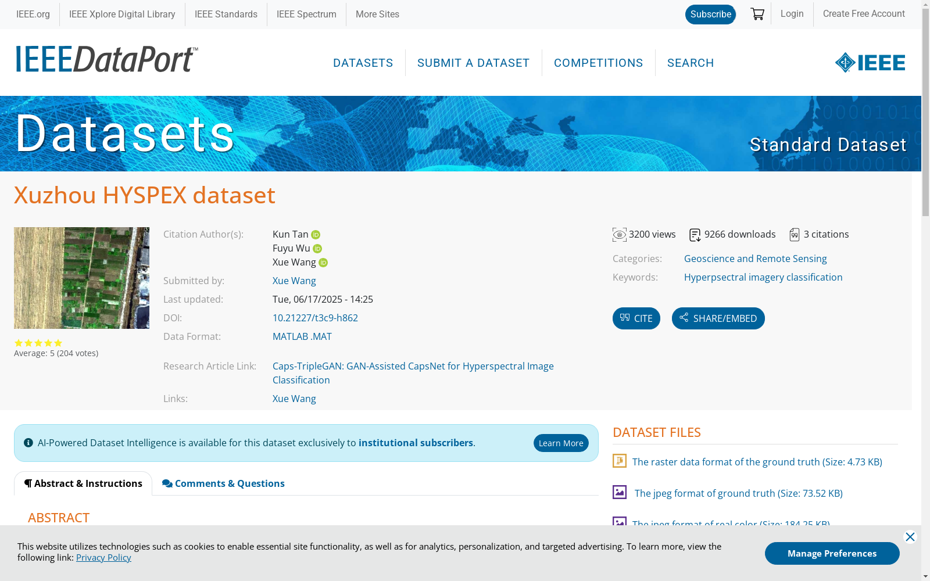Click the jpeg ground truth image icon
Viewport: 930px width, 581px height.
pos(620,492)
